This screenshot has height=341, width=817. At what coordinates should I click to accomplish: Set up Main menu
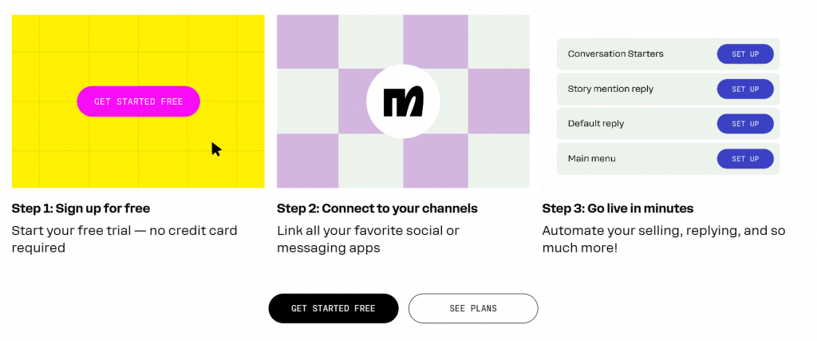click(745, 158)
